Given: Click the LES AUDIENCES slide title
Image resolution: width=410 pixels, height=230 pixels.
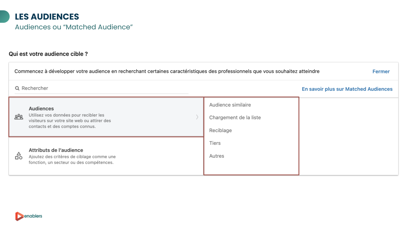Looking at the screenshot, I should tap(47, 17).
